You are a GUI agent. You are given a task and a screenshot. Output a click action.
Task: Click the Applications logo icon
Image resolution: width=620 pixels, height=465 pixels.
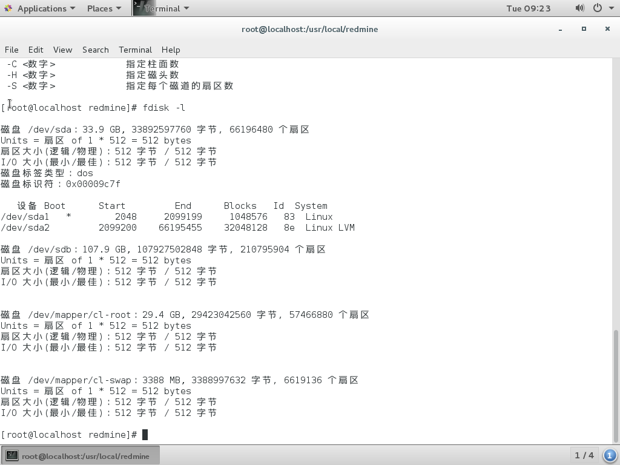8,8
